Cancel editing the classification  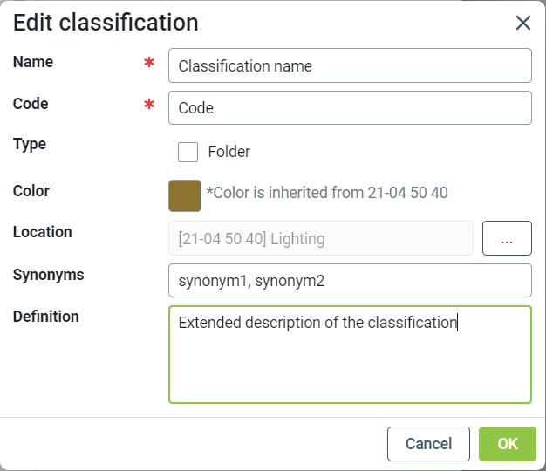point(428,444)
